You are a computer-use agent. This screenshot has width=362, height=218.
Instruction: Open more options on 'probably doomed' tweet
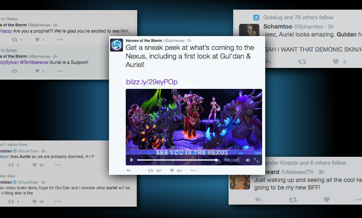(58, 165)
